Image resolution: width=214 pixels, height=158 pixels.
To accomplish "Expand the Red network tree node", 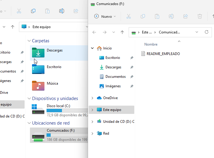I will click(92, 133).
